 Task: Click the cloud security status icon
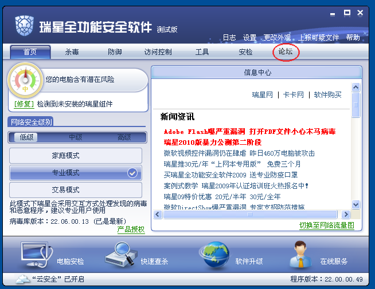(23, 279)
